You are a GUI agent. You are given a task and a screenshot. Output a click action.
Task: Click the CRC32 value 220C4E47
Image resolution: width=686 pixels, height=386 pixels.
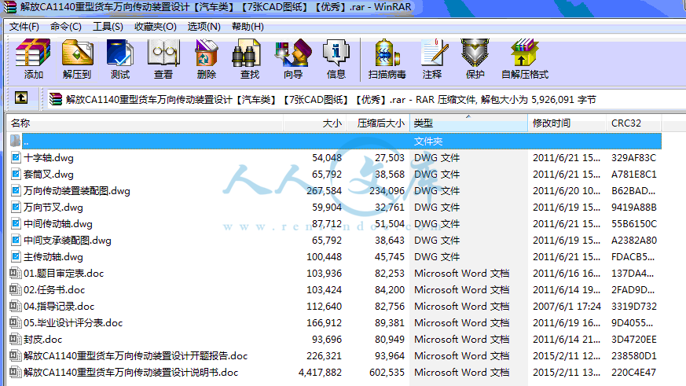coord(633,373)
